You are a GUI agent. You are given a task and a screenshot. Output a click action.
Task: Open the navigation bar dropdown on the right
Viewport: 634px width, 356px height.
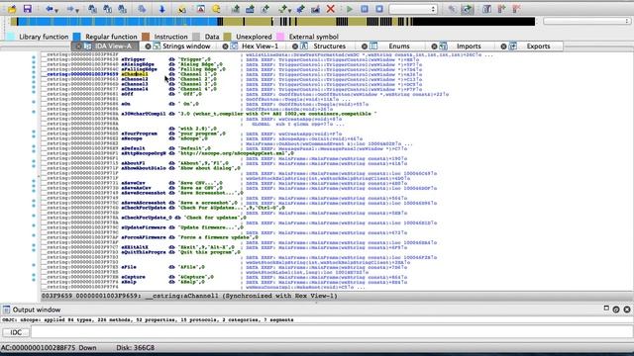point(587,21)
